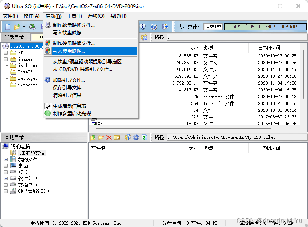Click the local Up folder green arrow icon
This screenshot has height=227, width=308.
pos(93,138)
